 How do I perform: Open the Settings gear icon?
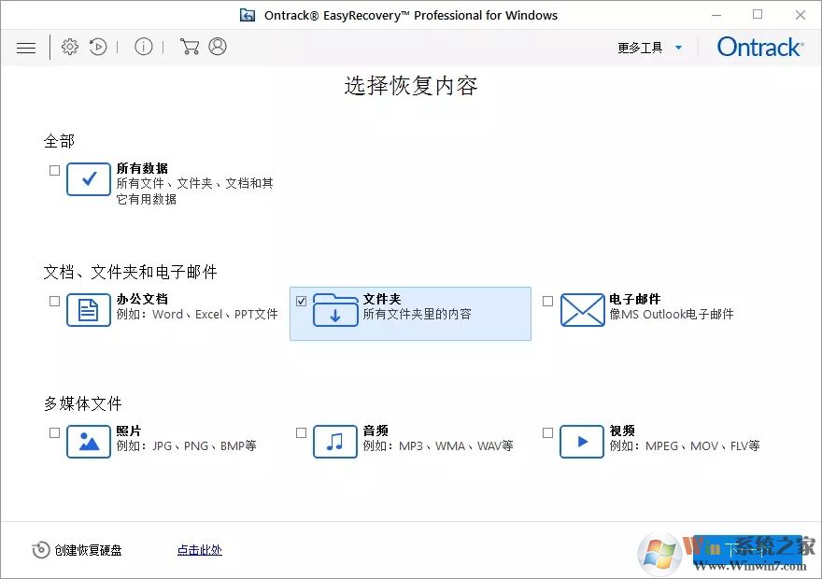click(69, 47)
